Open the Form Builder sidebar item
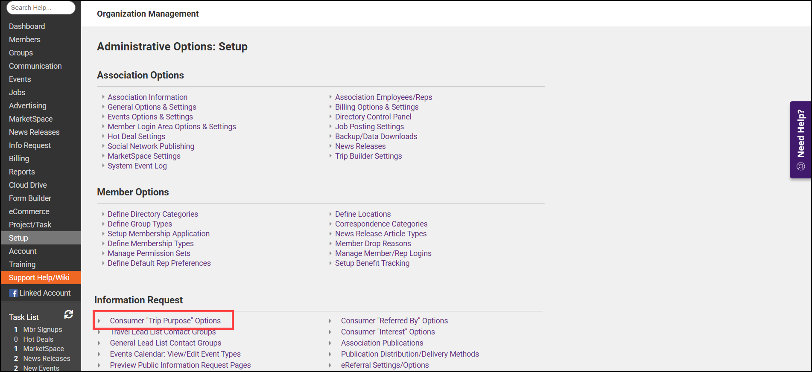Screen dimensions: 812x372 (x=30, y=198)
